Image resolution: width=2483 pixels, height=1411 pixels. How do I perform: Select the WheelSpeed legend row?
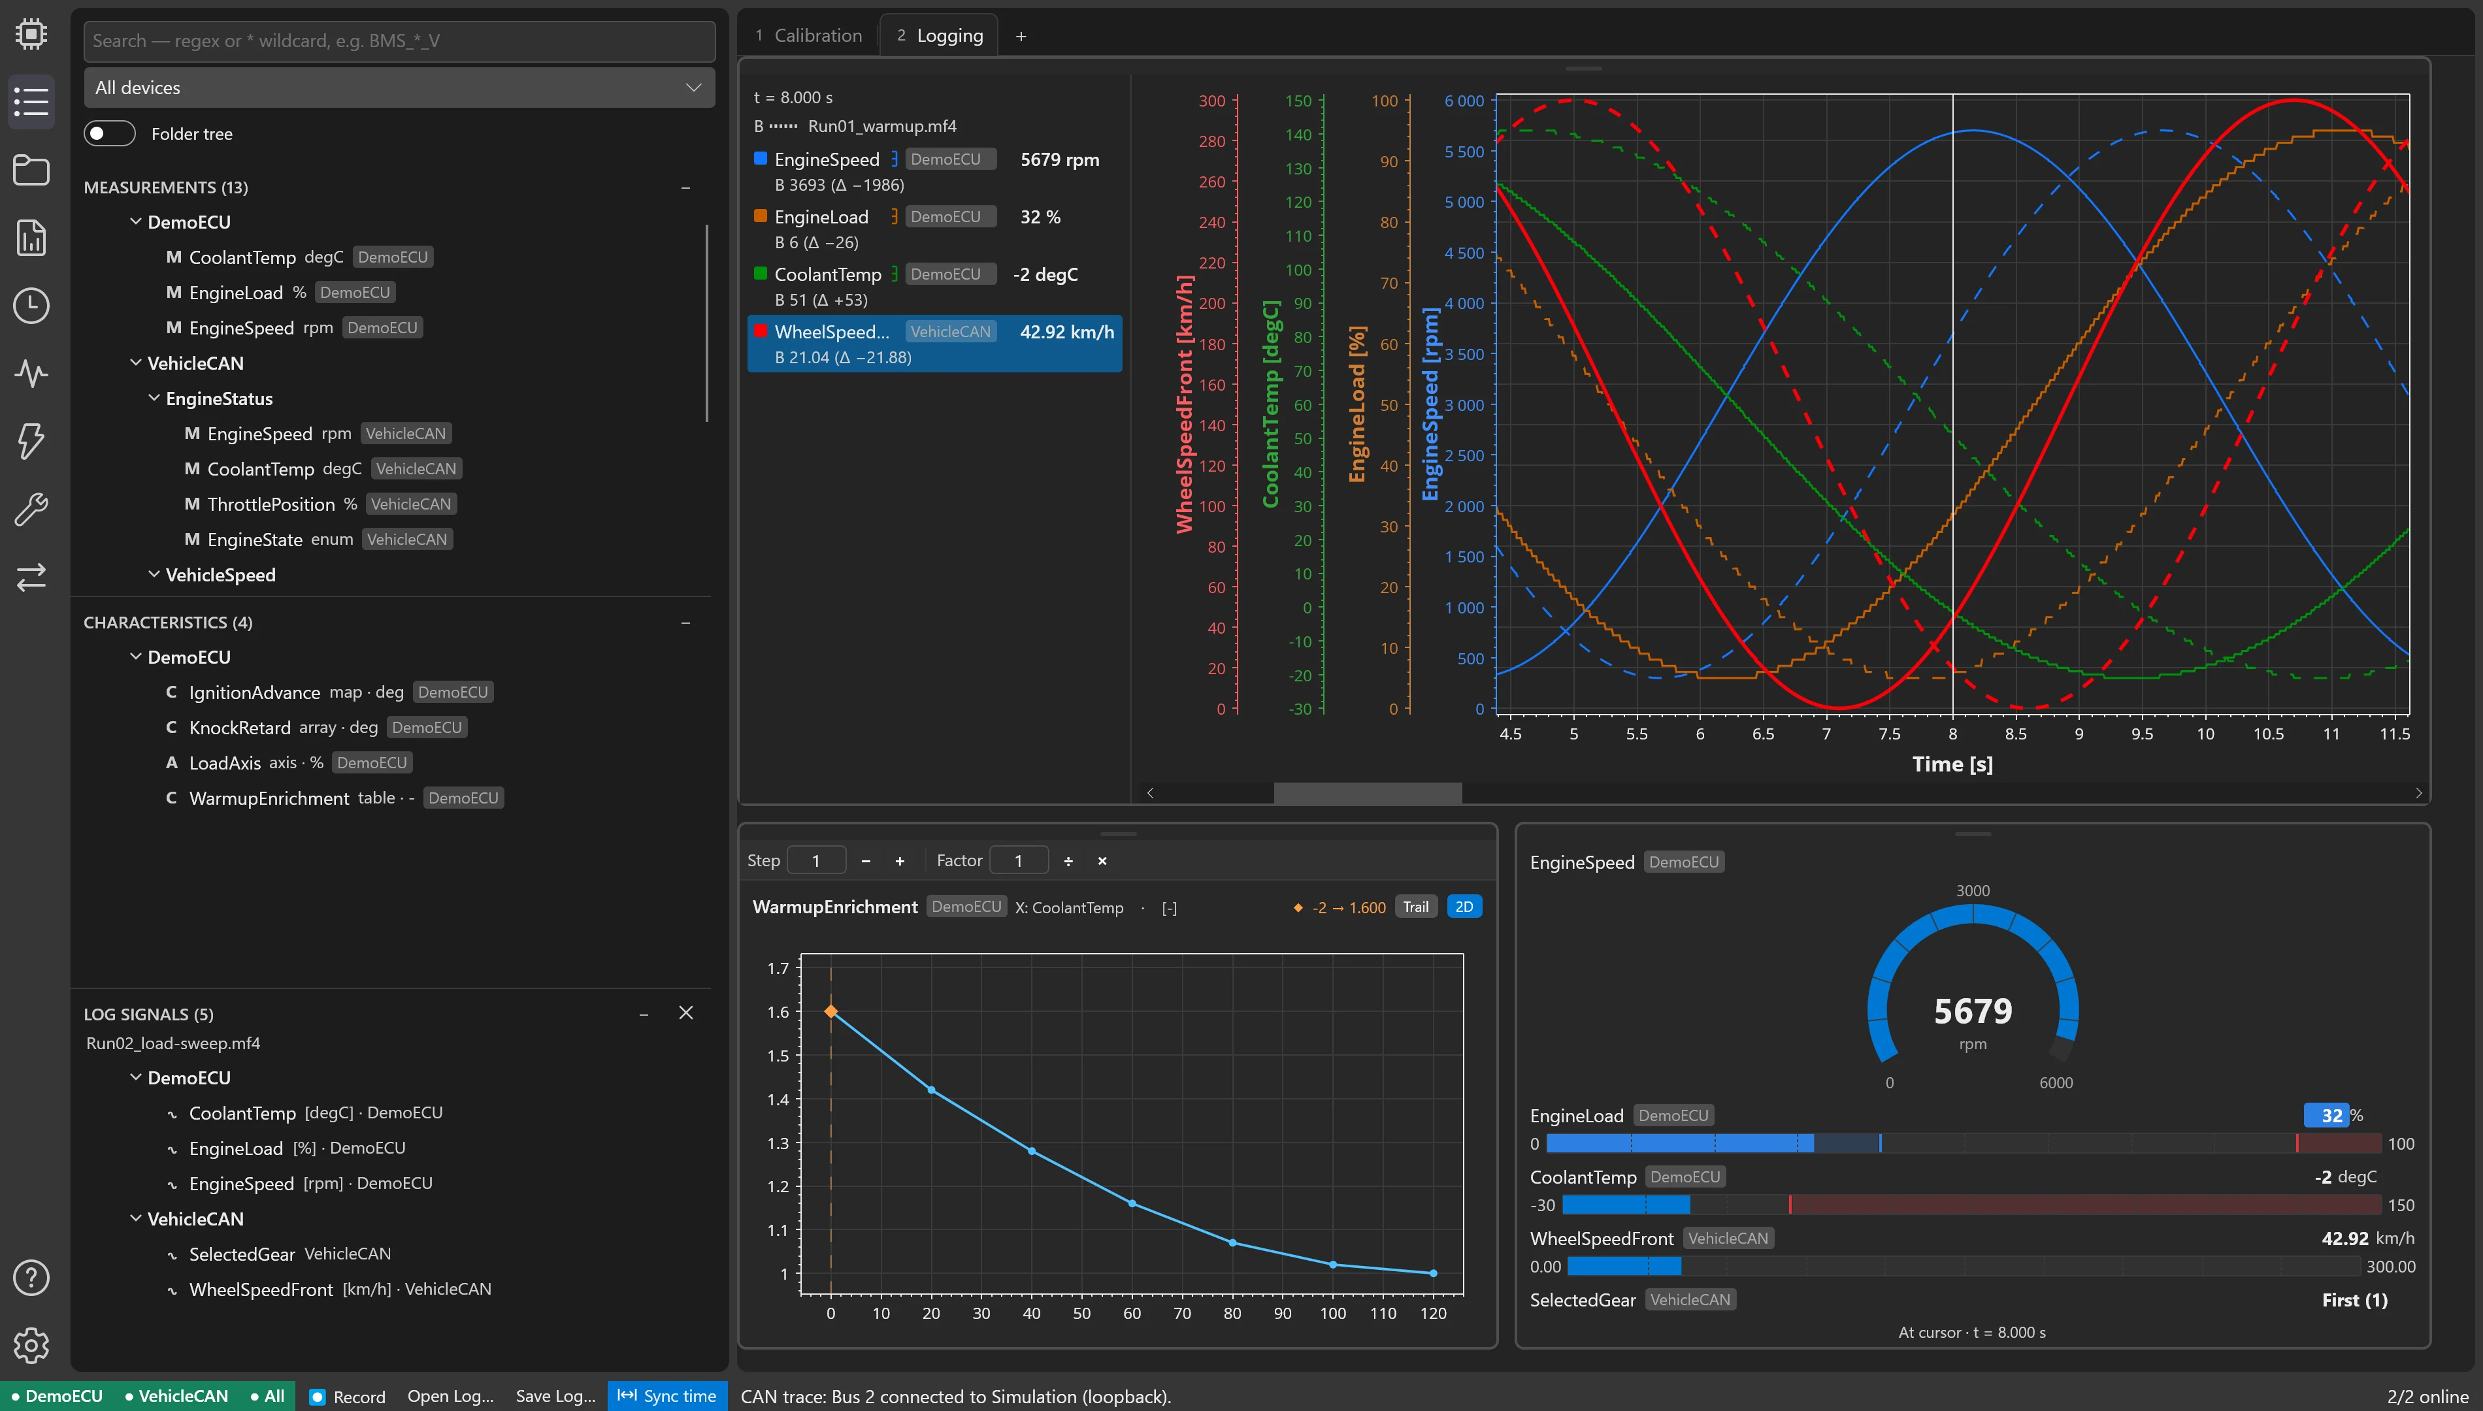pos(934,343)
